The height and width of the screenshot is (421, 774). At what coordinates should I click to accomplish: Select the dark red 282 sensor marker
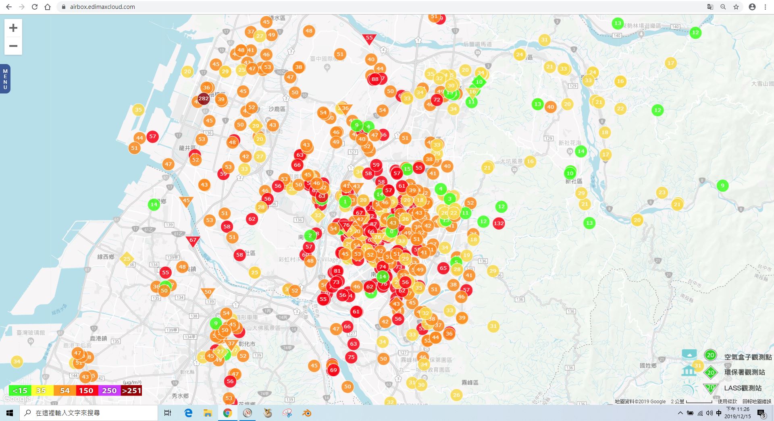(x=204, y=98)
